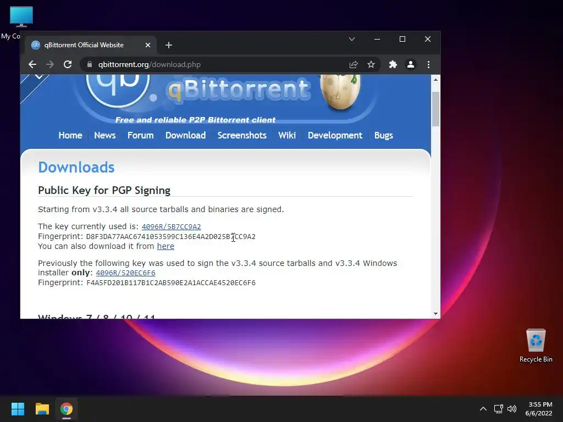563x422 pixels.
Task: Click the page scrollbar down arrow
Action: click(435, 314)
